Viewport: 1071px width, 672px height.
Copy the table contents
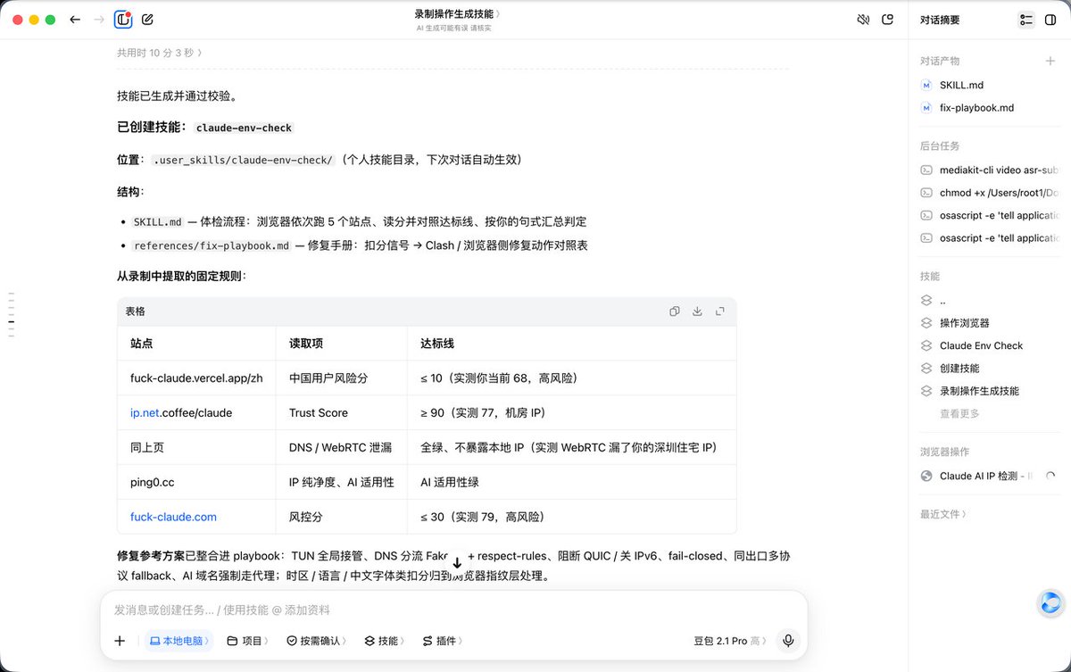tap(675, 311)
